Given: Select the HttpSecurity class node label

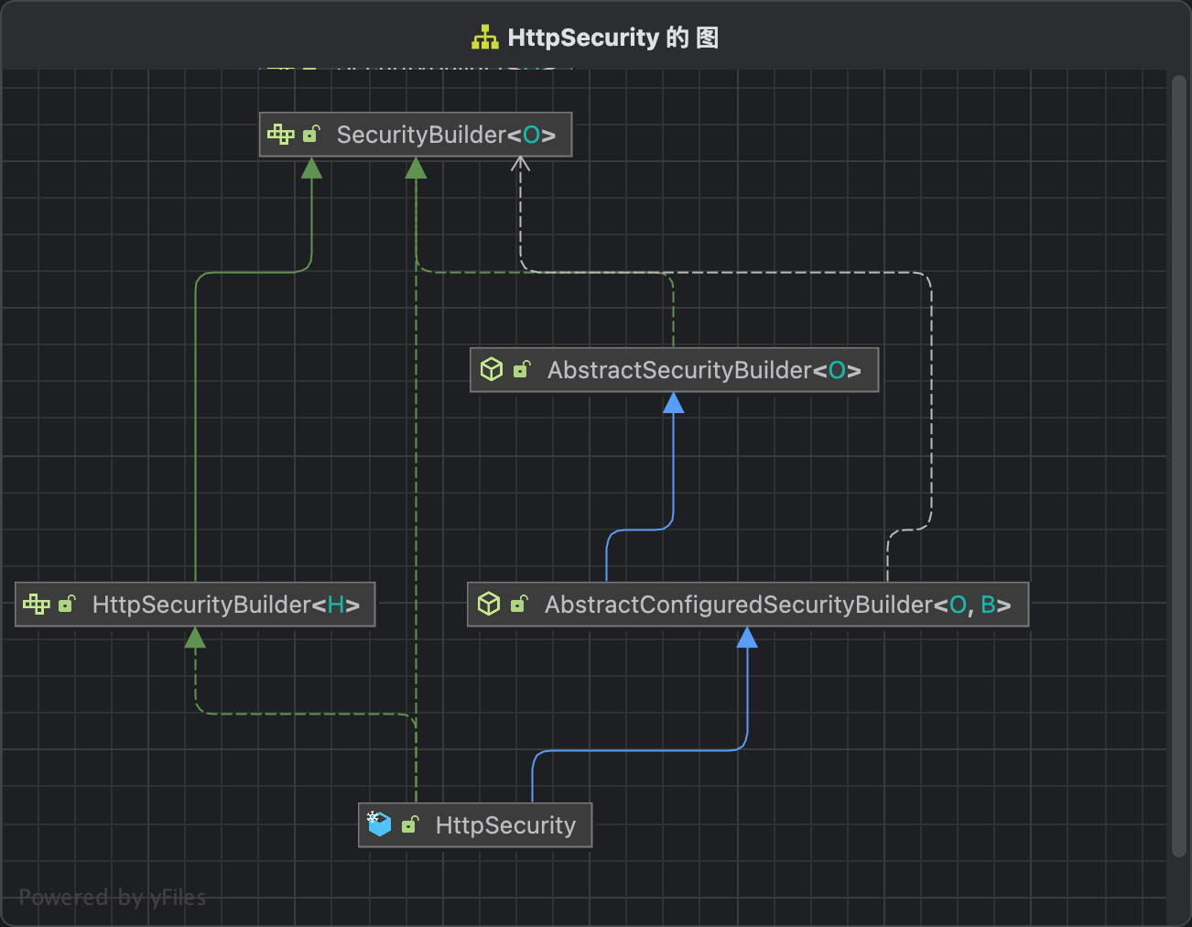Looking at the screenshot, I should coord(505,825).
